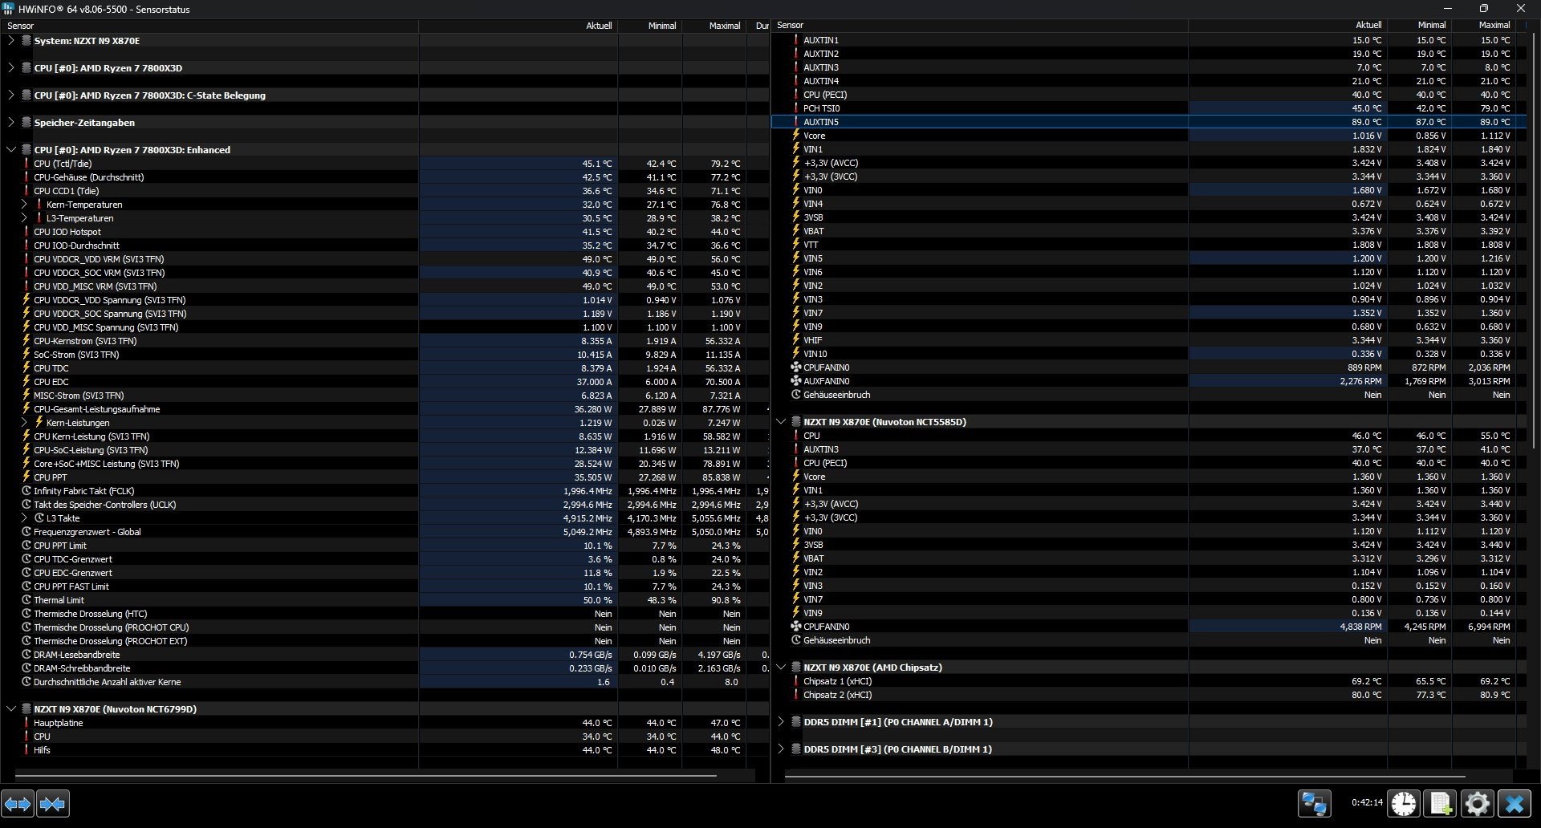This screenshot has height=828, width=1541.
Task: Reset the elapsed-time clock icon
Action: pos(1404,803)
